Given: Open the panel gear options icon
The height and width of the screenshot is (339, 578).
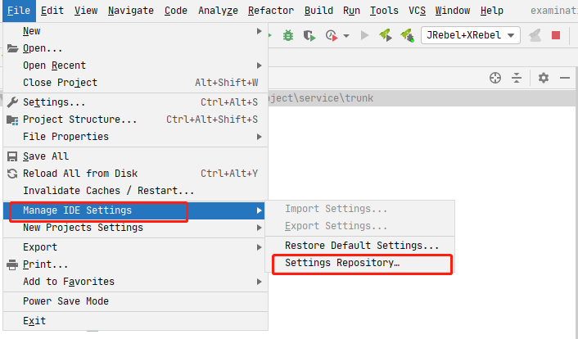Looking at the screenshot, I should [x=544, y=78].
